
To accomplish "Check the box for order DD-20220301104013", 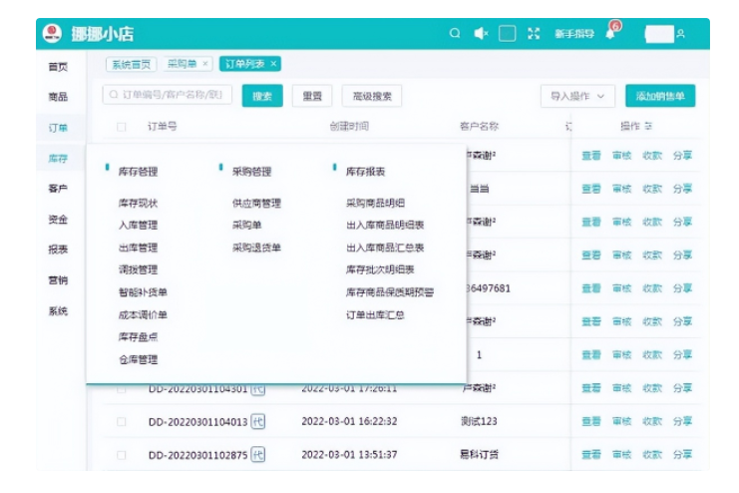I will 122,422.
